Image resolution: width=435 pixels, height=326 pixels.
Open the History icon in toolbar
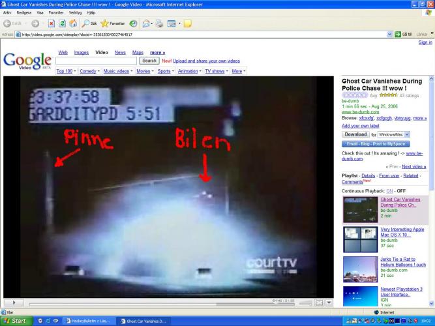[x=134, y=23]
